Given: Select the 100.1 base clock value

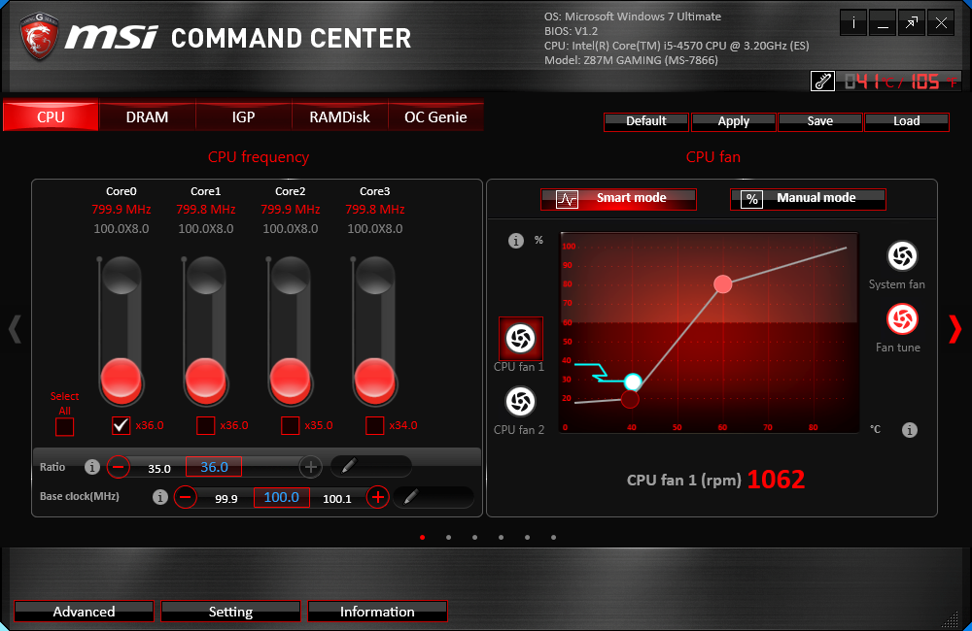Looking at the screenshot, I should point(337,498).
